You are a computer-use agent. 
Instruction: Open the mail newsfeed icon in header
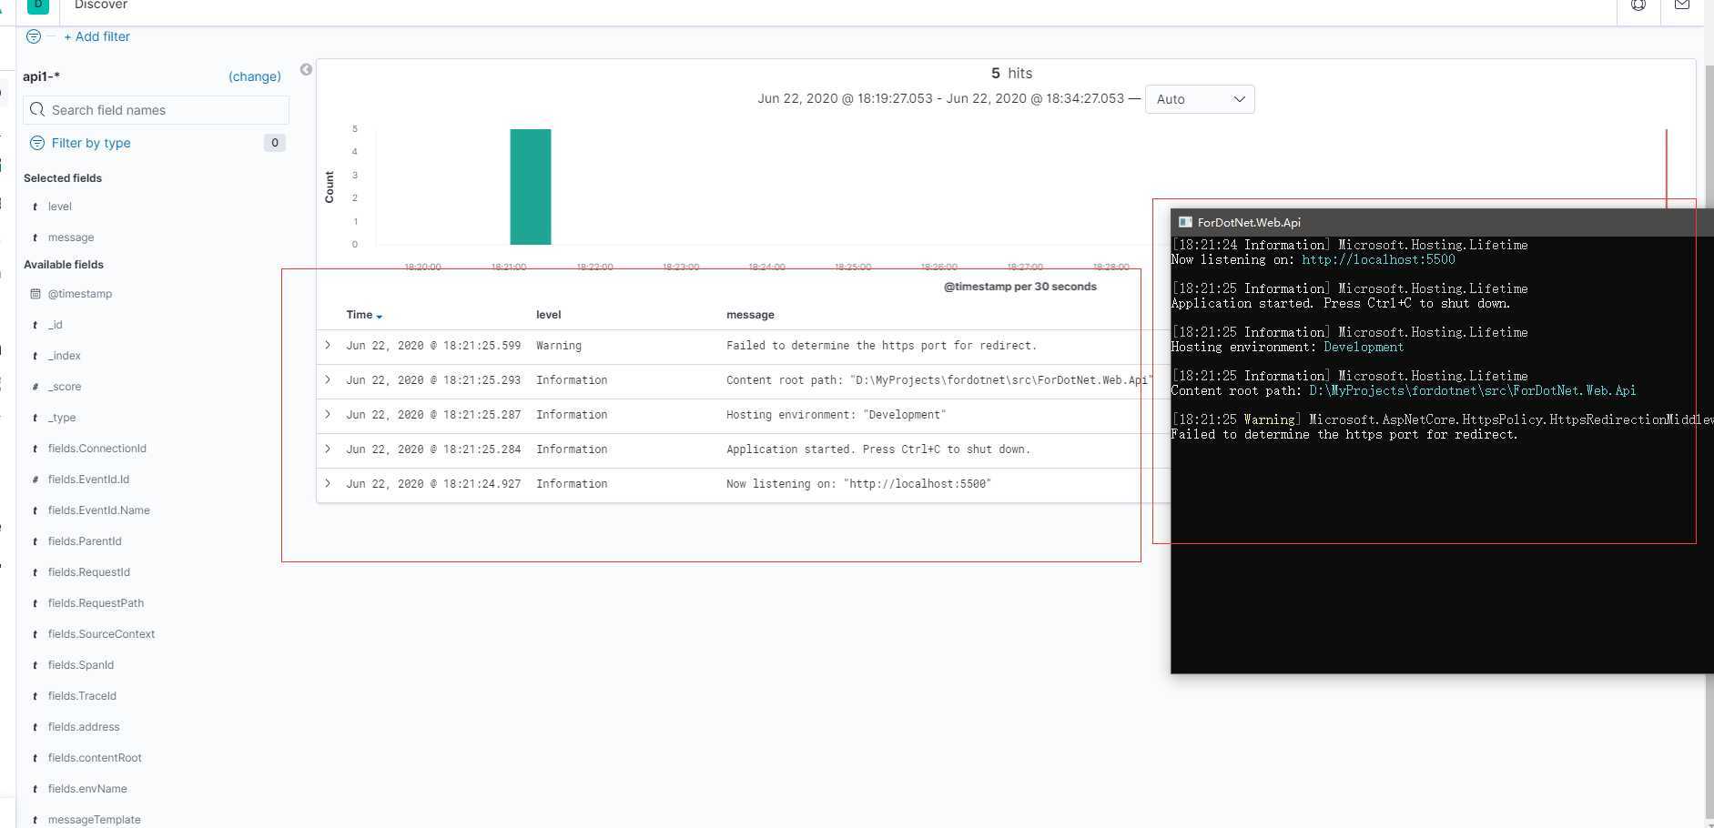1682,5
